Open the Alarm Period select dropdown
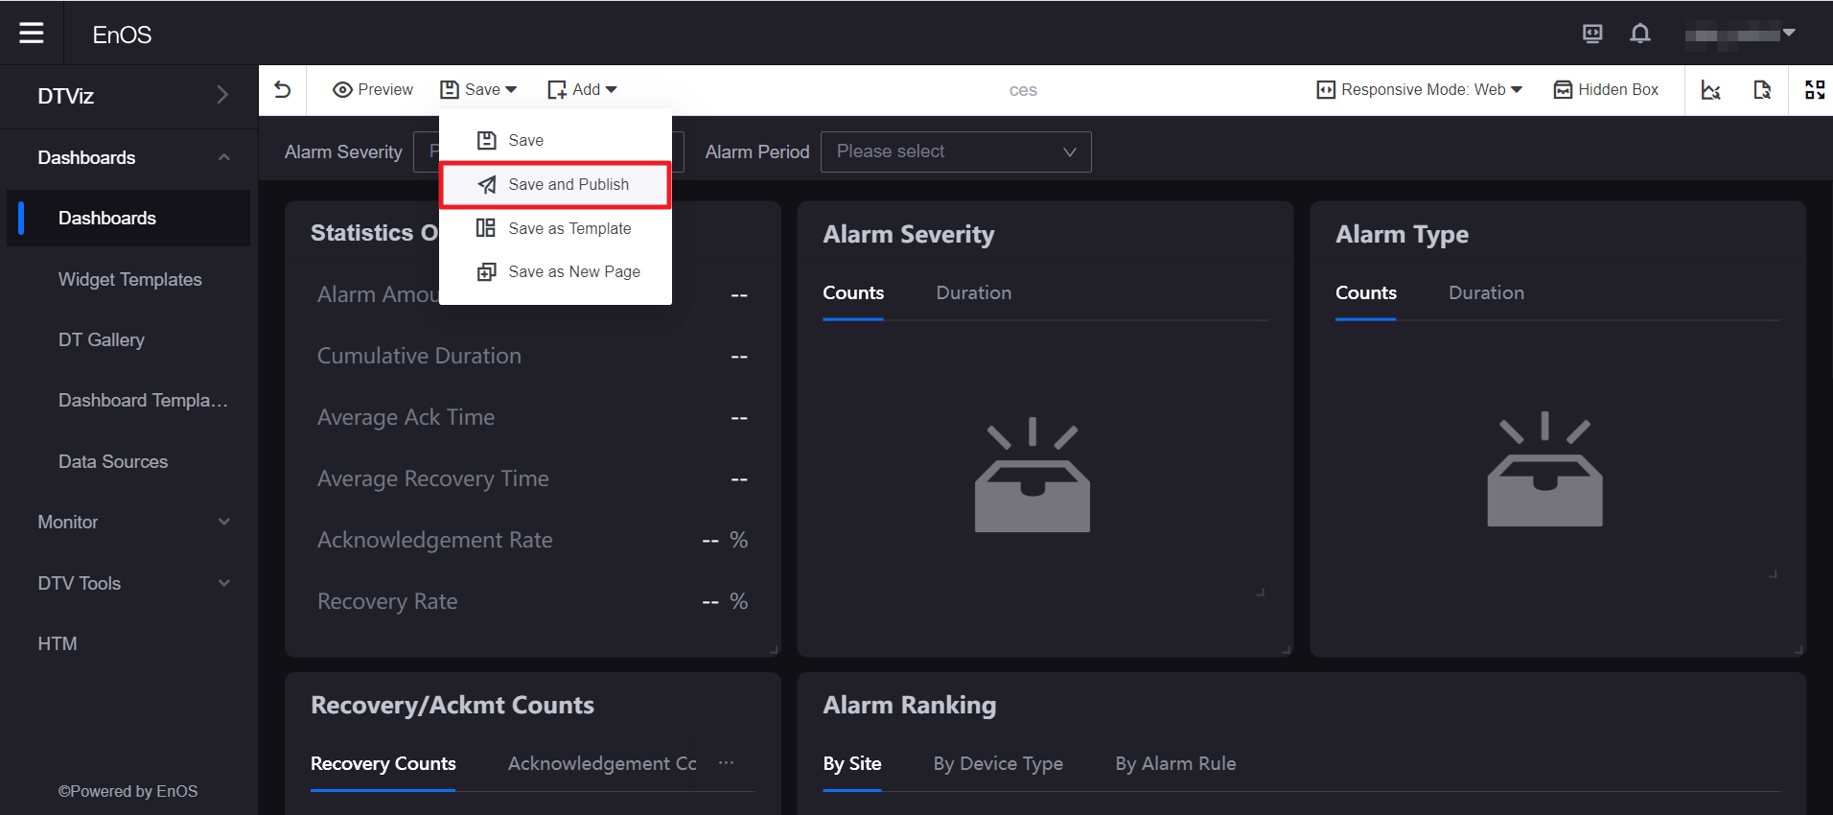This screenshot has width=1833, height=815. (956, 151)
